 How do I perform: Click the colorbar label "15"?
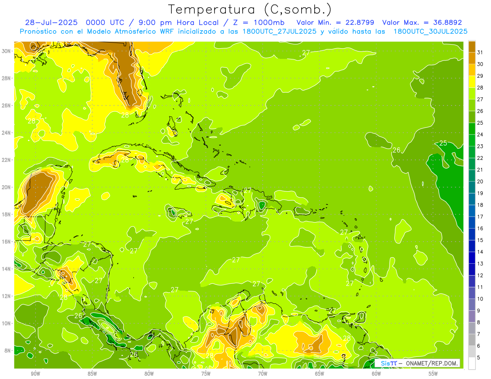pos(480,240)
